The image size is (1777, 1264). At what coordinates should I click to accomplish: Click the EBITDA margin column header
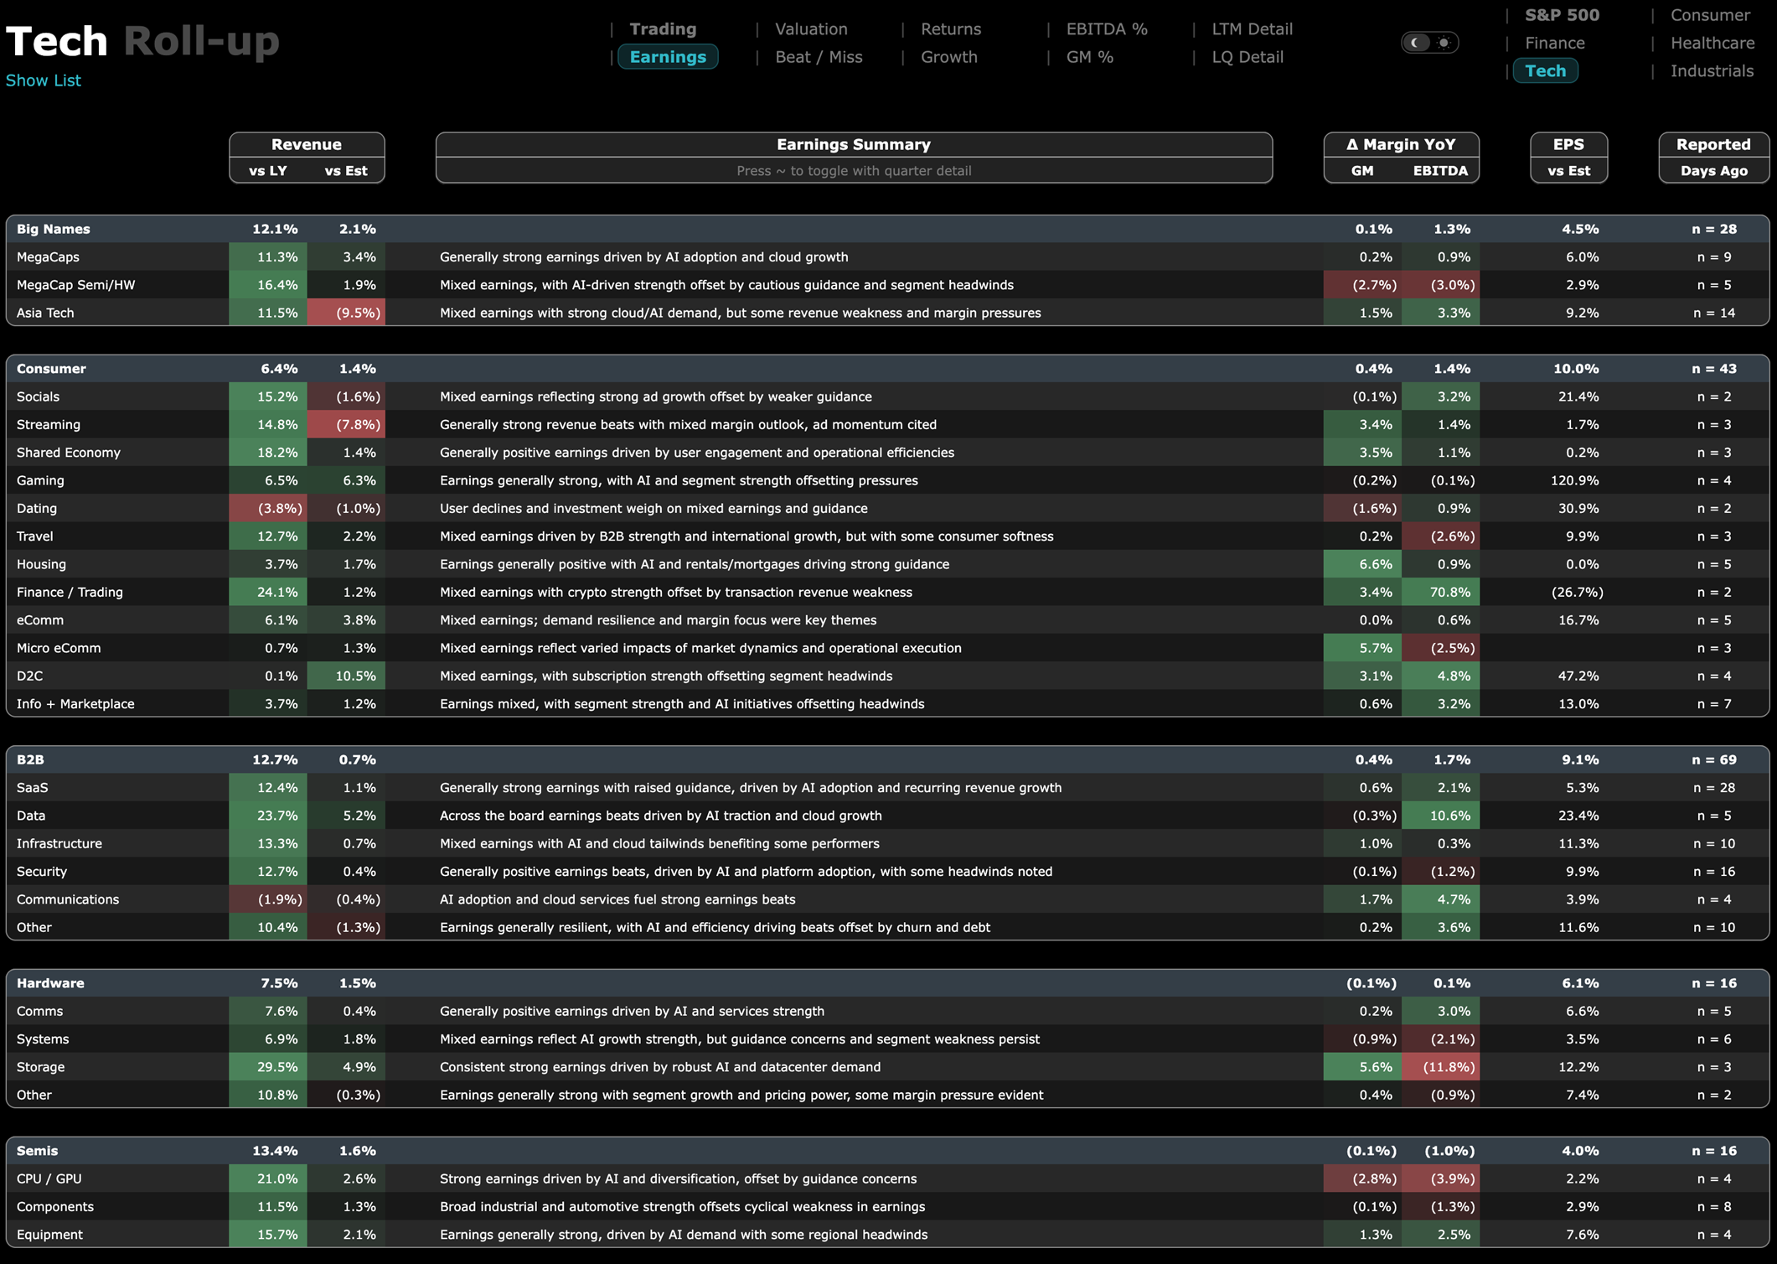[1439, 171]
